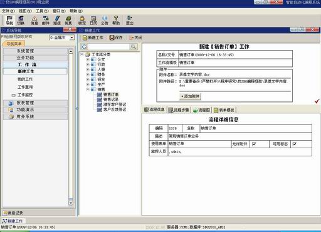The width and height of the screenshot is (321, 232).
Task: Click the 锁定 lock toolbar icon
Action: click(82, 20)
